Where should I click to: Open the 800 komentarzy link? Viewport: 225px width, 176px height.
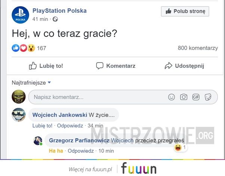[x=198, y=48]
